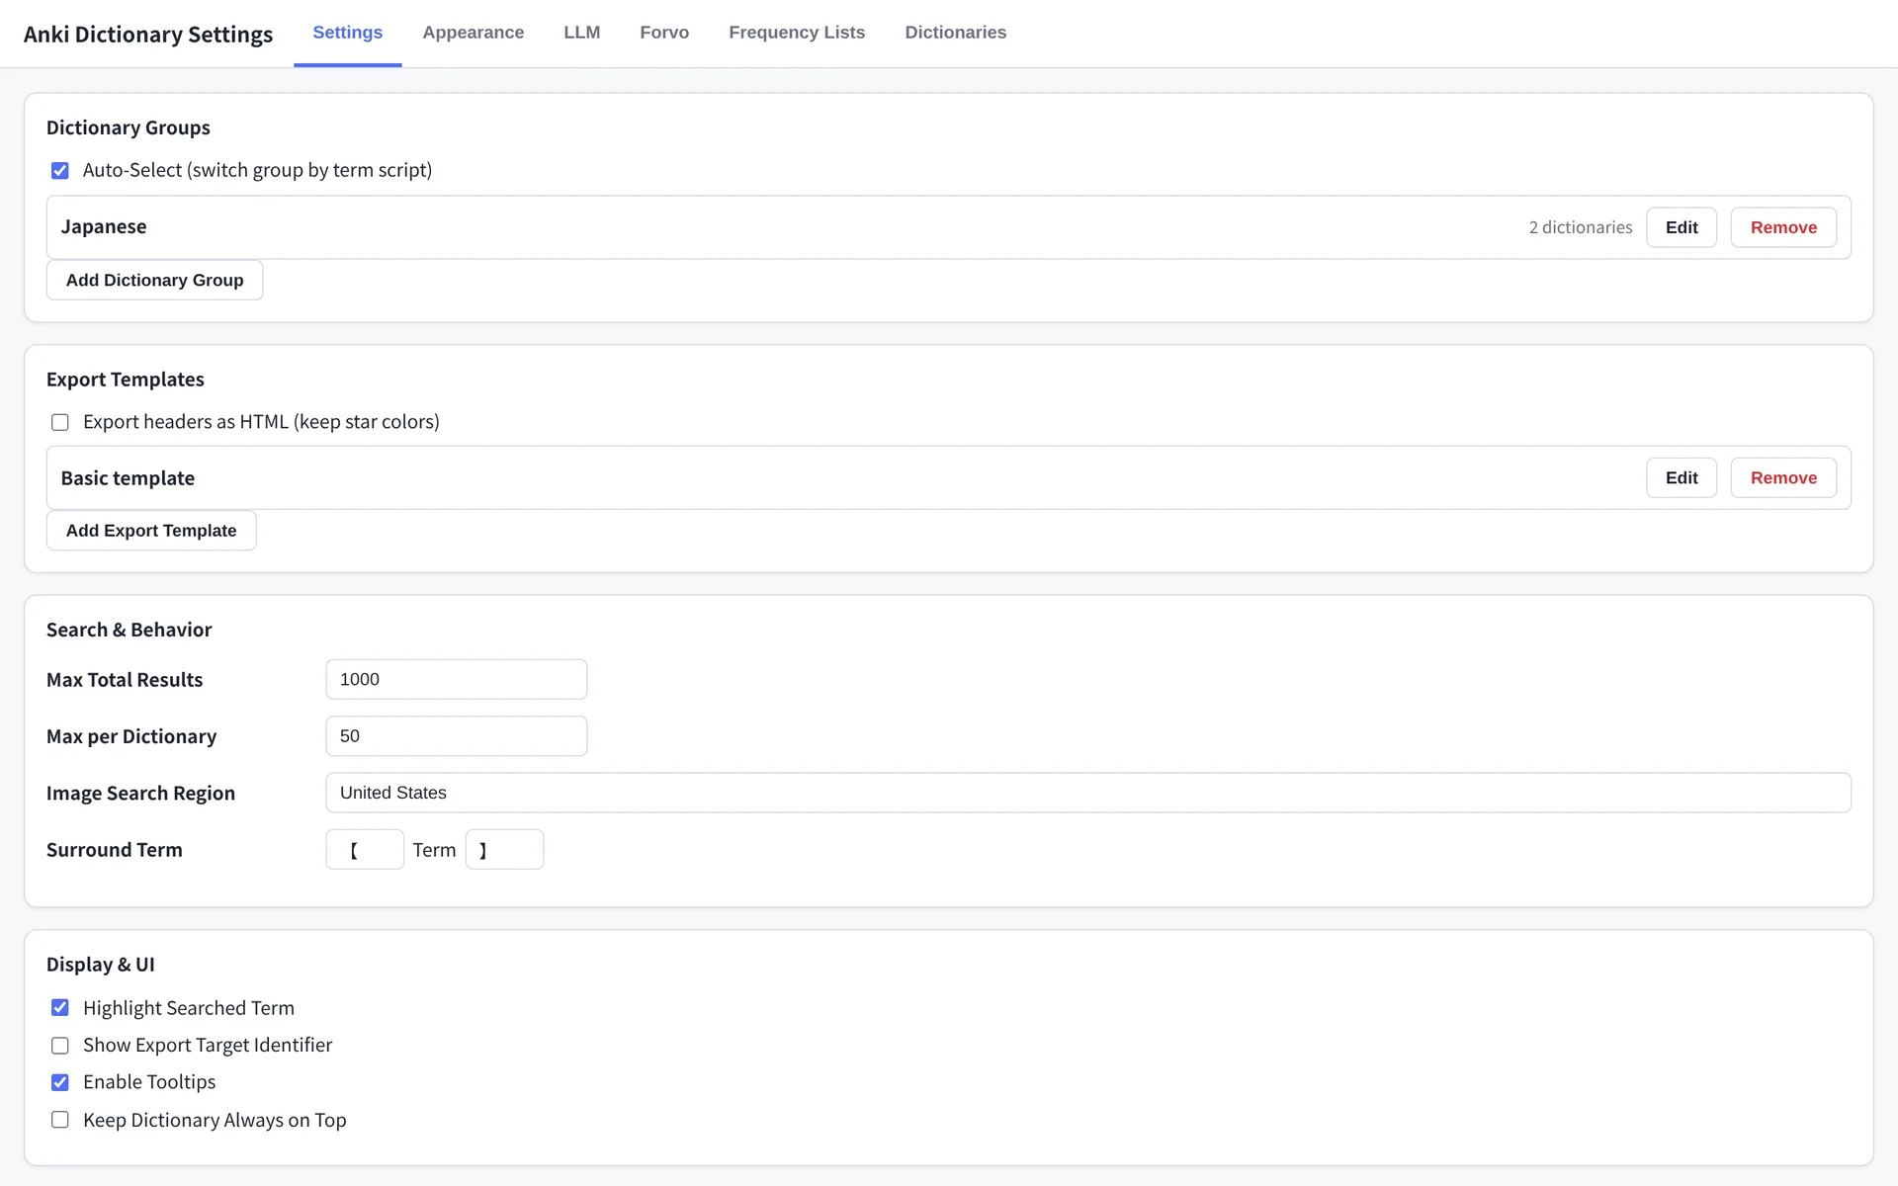Click the 'Display & UI' heading
The image size is (1898, 1186).
pyautogui.click(x=101, y=965)
